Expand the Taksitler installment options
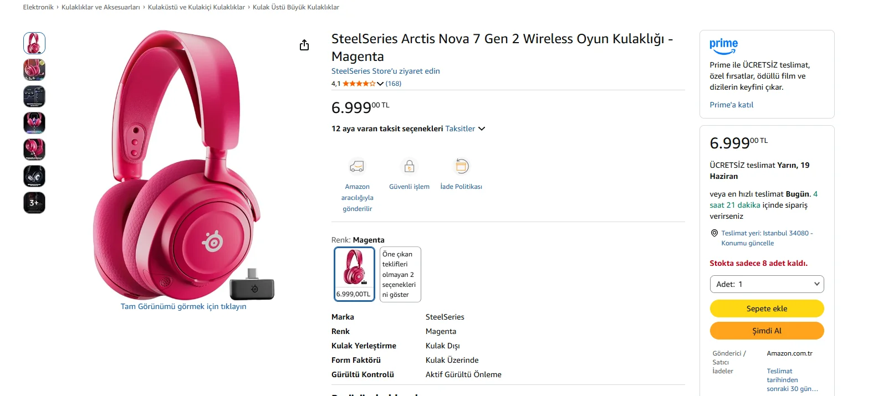Image resolution: width=873 pixels, height=396 pixels. tap(465, 128)
